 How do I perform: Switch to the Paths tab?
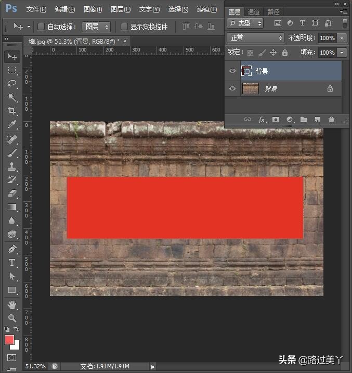point(273,11)
